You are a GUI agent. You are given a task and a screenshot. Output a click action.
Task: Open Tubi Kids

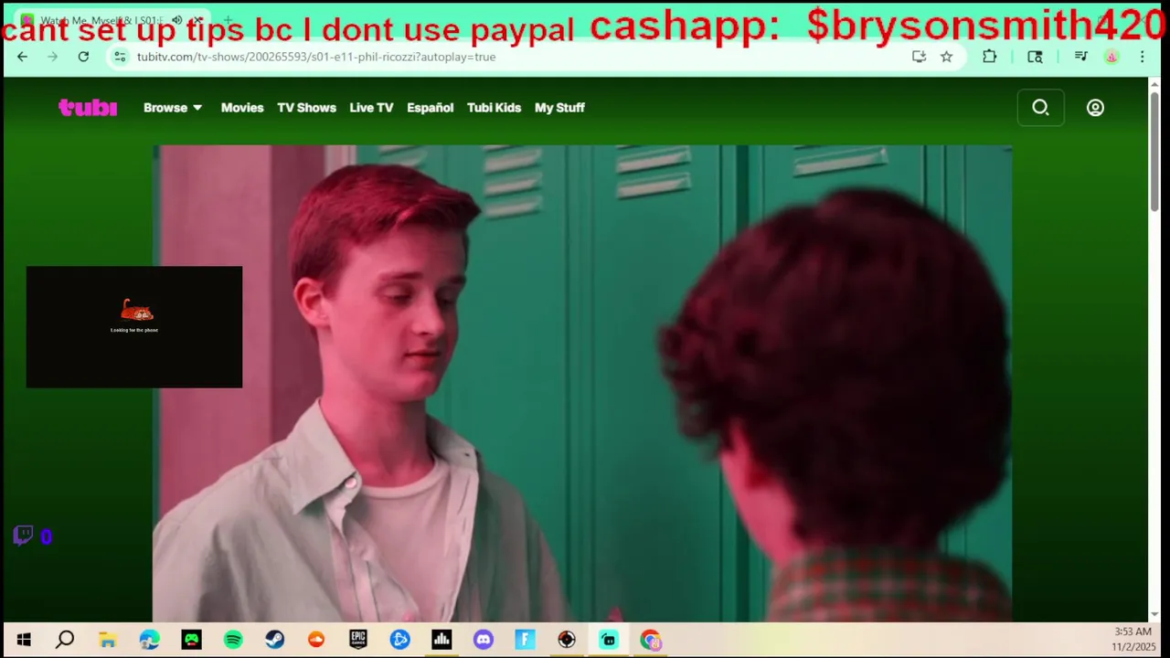click(x=494, y=108)
